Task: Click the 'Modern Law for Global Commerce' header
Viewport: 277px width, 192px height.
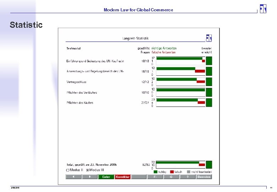Action: pyautogui.click(x=138, y=10)
